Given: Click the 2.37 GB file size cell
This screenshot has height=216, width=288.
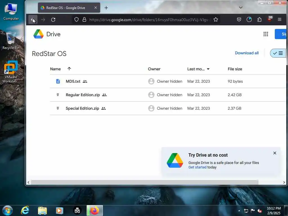Looking at the screenshot, I should click(x=234, y=108).
